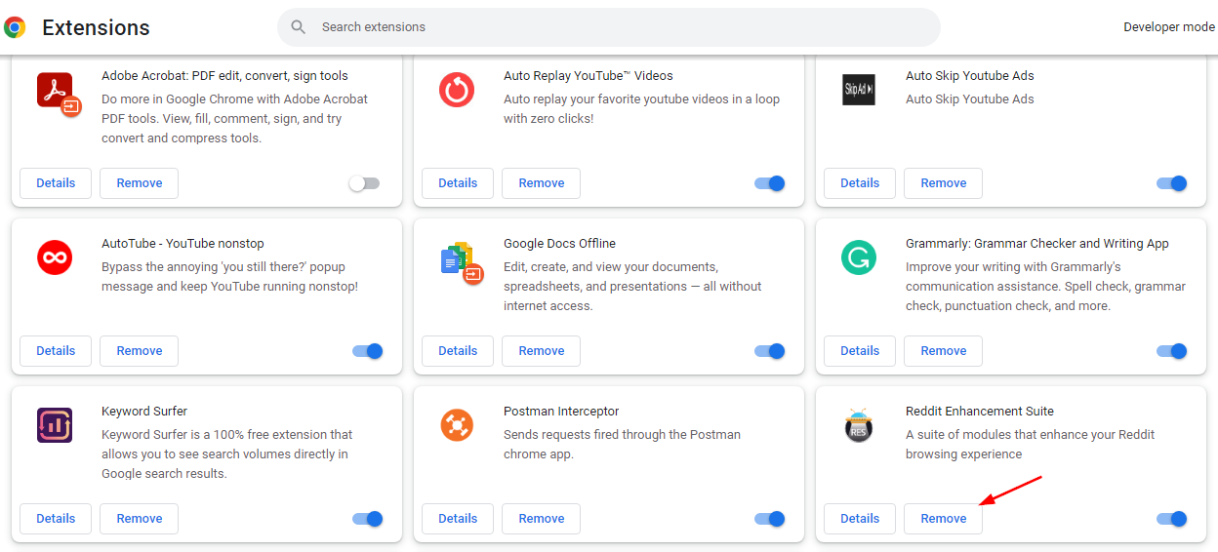
Task: Open Details for Postman Interceptor
Action: 458,519
